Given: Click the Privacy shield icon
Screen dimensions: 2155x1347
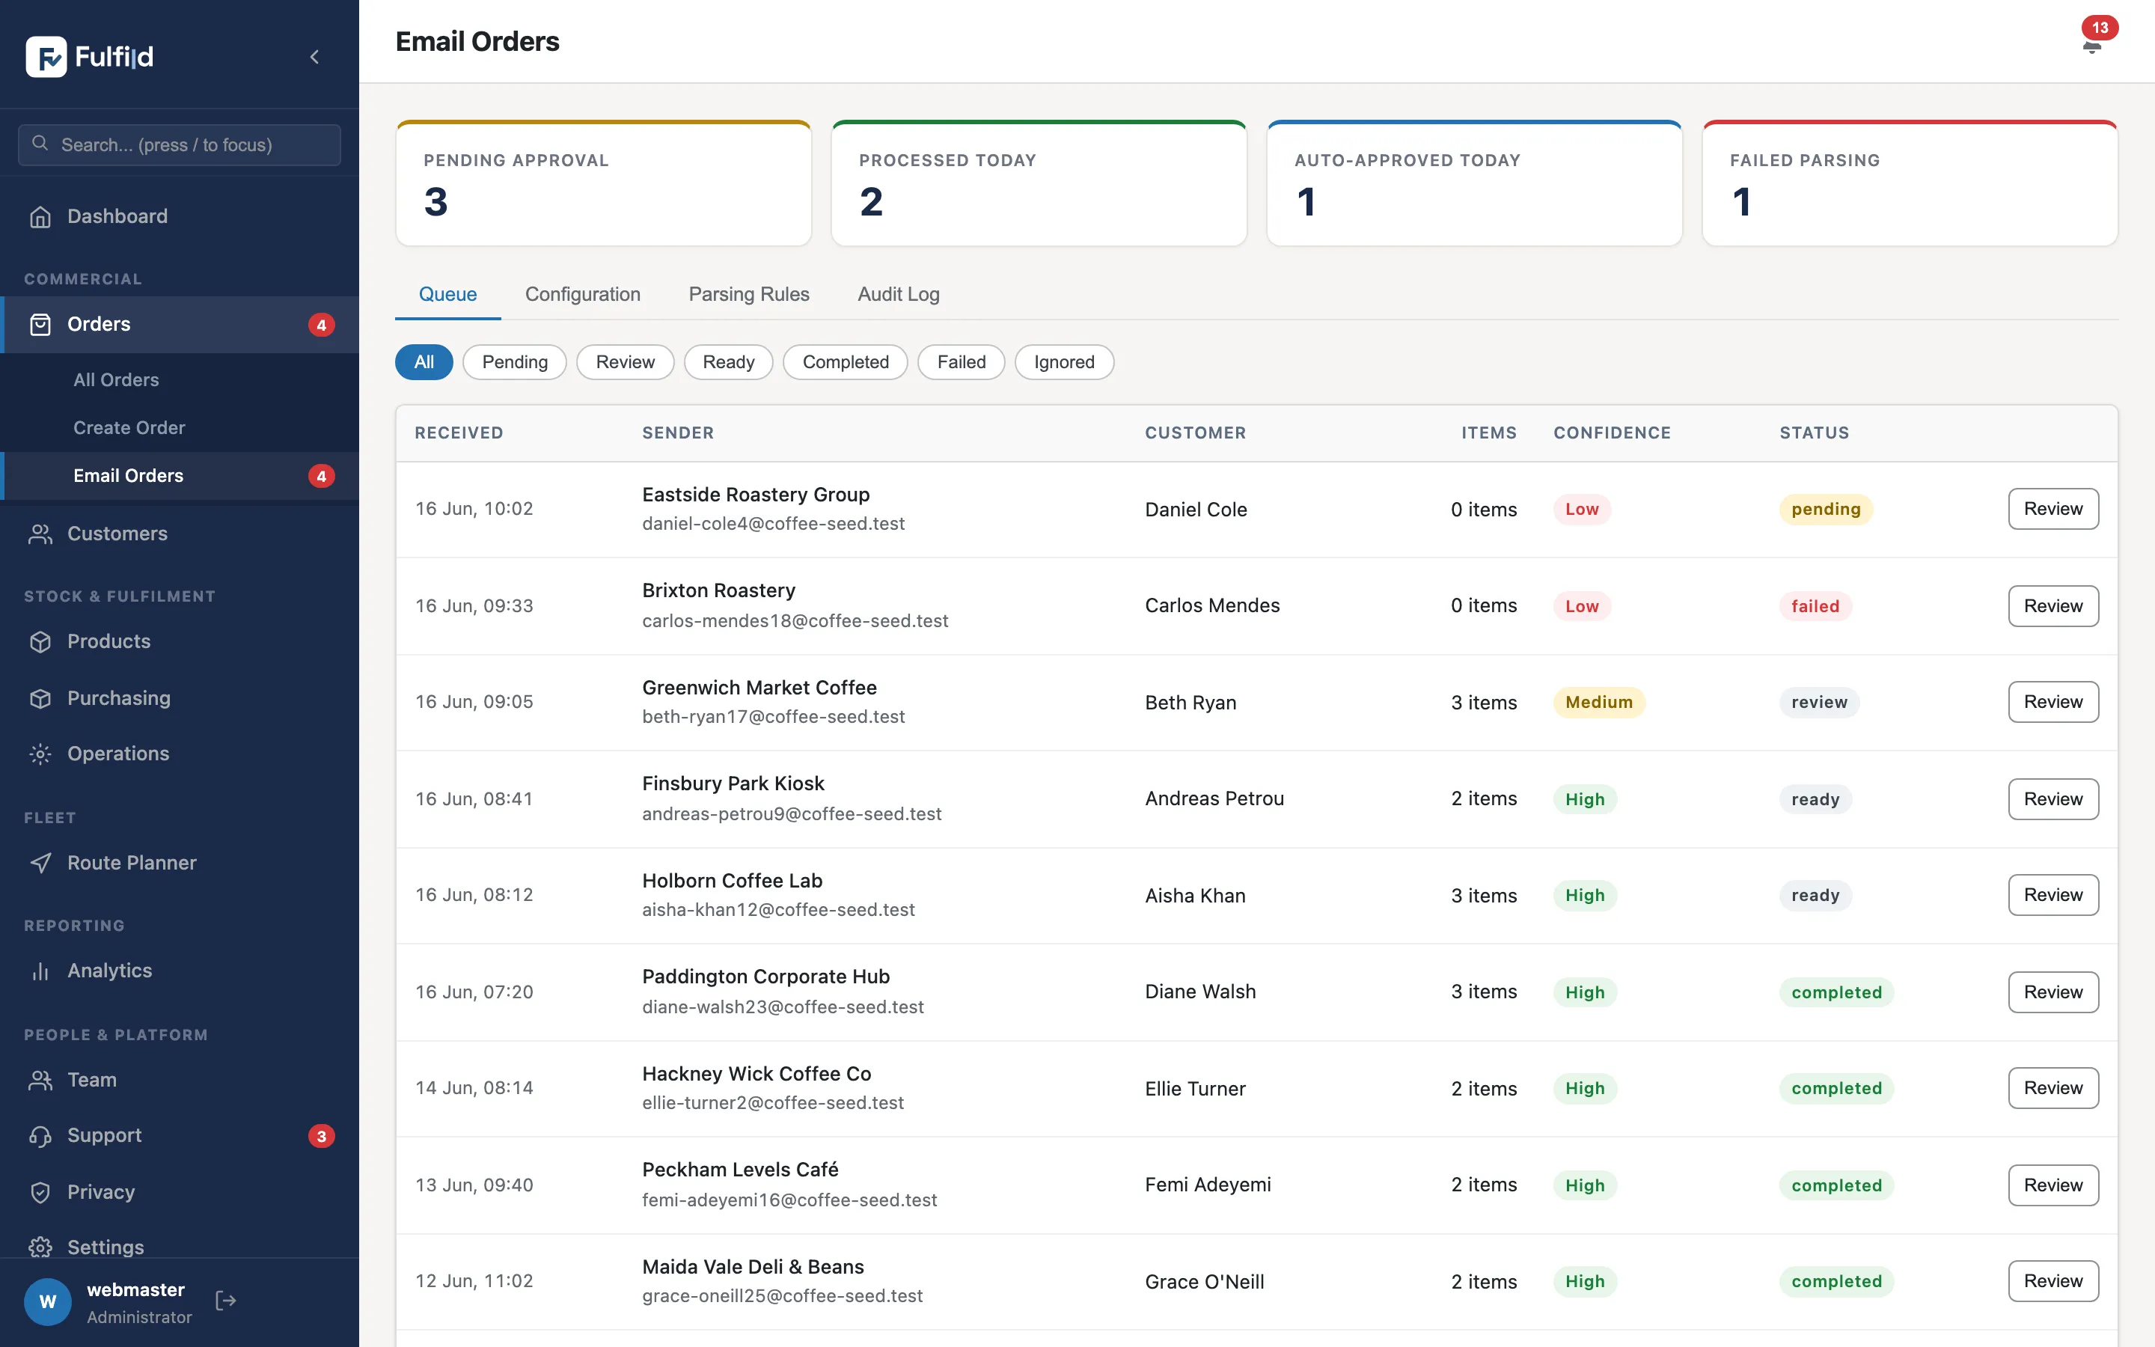Looking at the screenshot, I should [x=40, y=1192].
